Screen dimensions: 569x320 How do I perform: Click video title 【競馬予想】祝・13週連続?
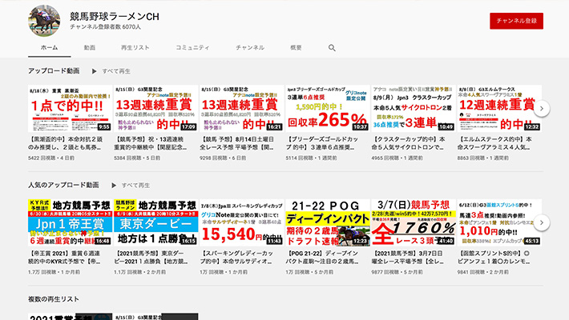(151, 143)
